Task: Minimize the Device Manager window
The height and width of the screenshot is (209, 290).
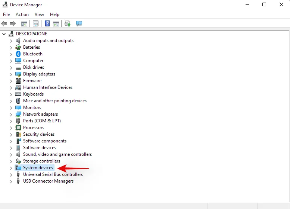Action: click(x=247, y=4)
